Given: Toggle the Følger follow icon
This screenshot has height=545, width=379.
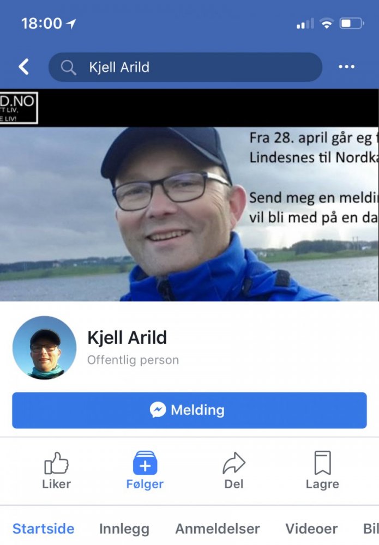Looking at the screenshot, I should click(x=145, y=463).
